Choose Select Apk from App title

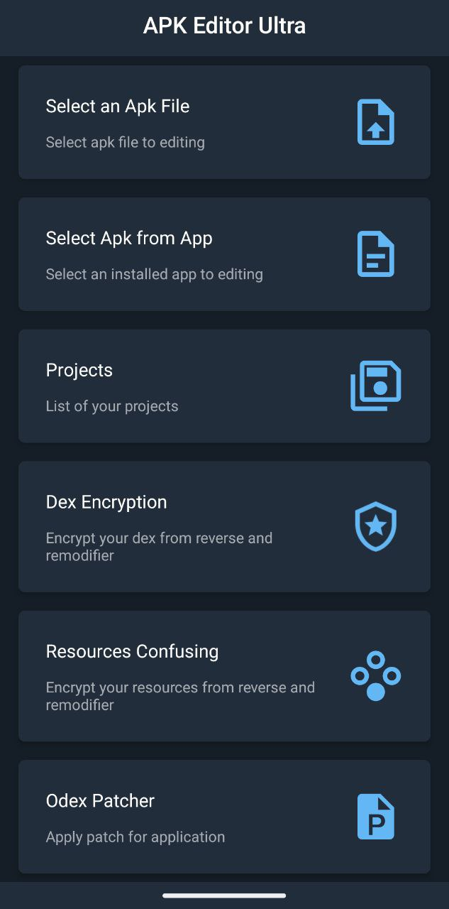tap(129, 239)
